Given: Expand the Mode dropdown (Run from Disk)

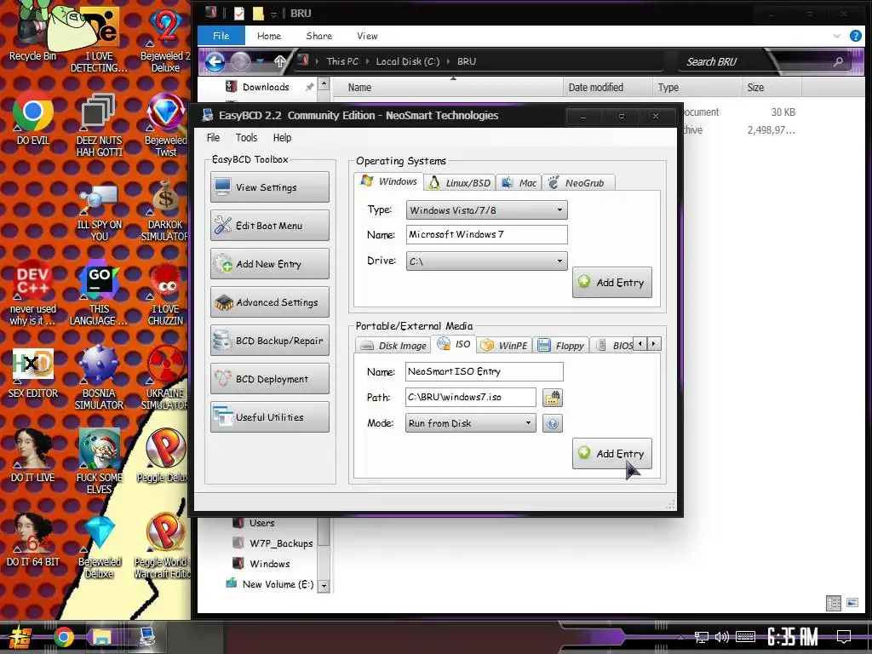Looking at the screenshot, I should pos(470,423).
